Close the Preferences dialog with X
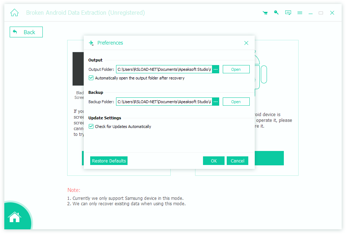This screenshot has width=346, height=234. tap(246, 43)
